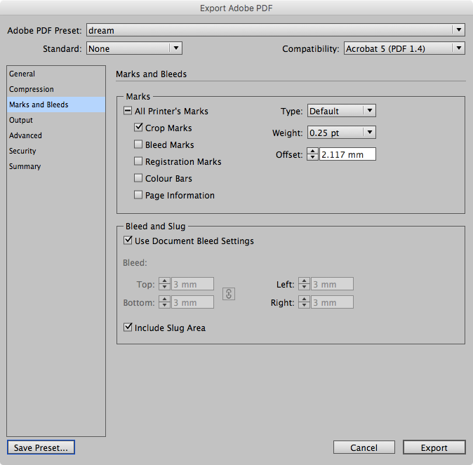Enable Registration Marks checkbox
Image resolution: width=473 pixels, height=465 pixels.
138,161
